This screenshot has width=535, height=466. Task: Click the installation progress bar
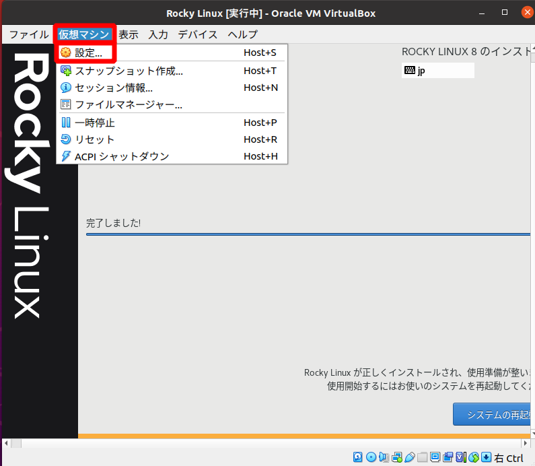[308, 234]
